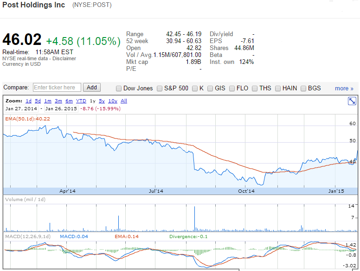Select the 6m zoom range
This screenshot has width=360, height=271.
(69, 101)
